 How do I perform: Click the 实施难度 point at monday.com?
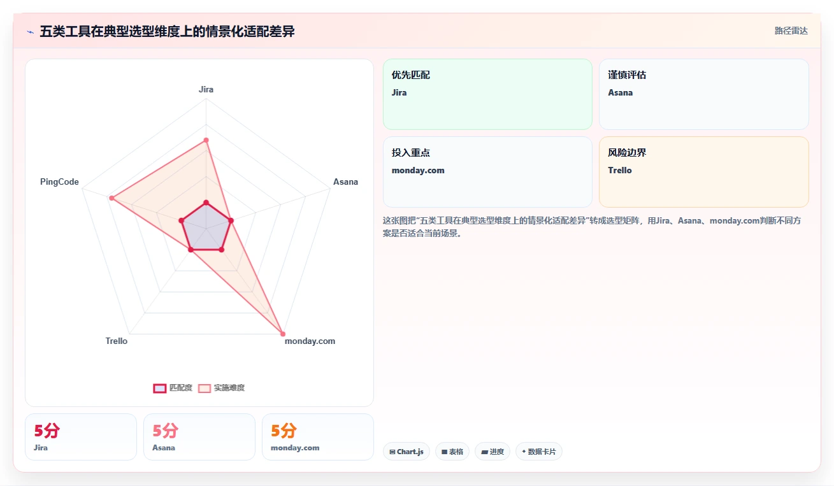(x=283, y=334)
